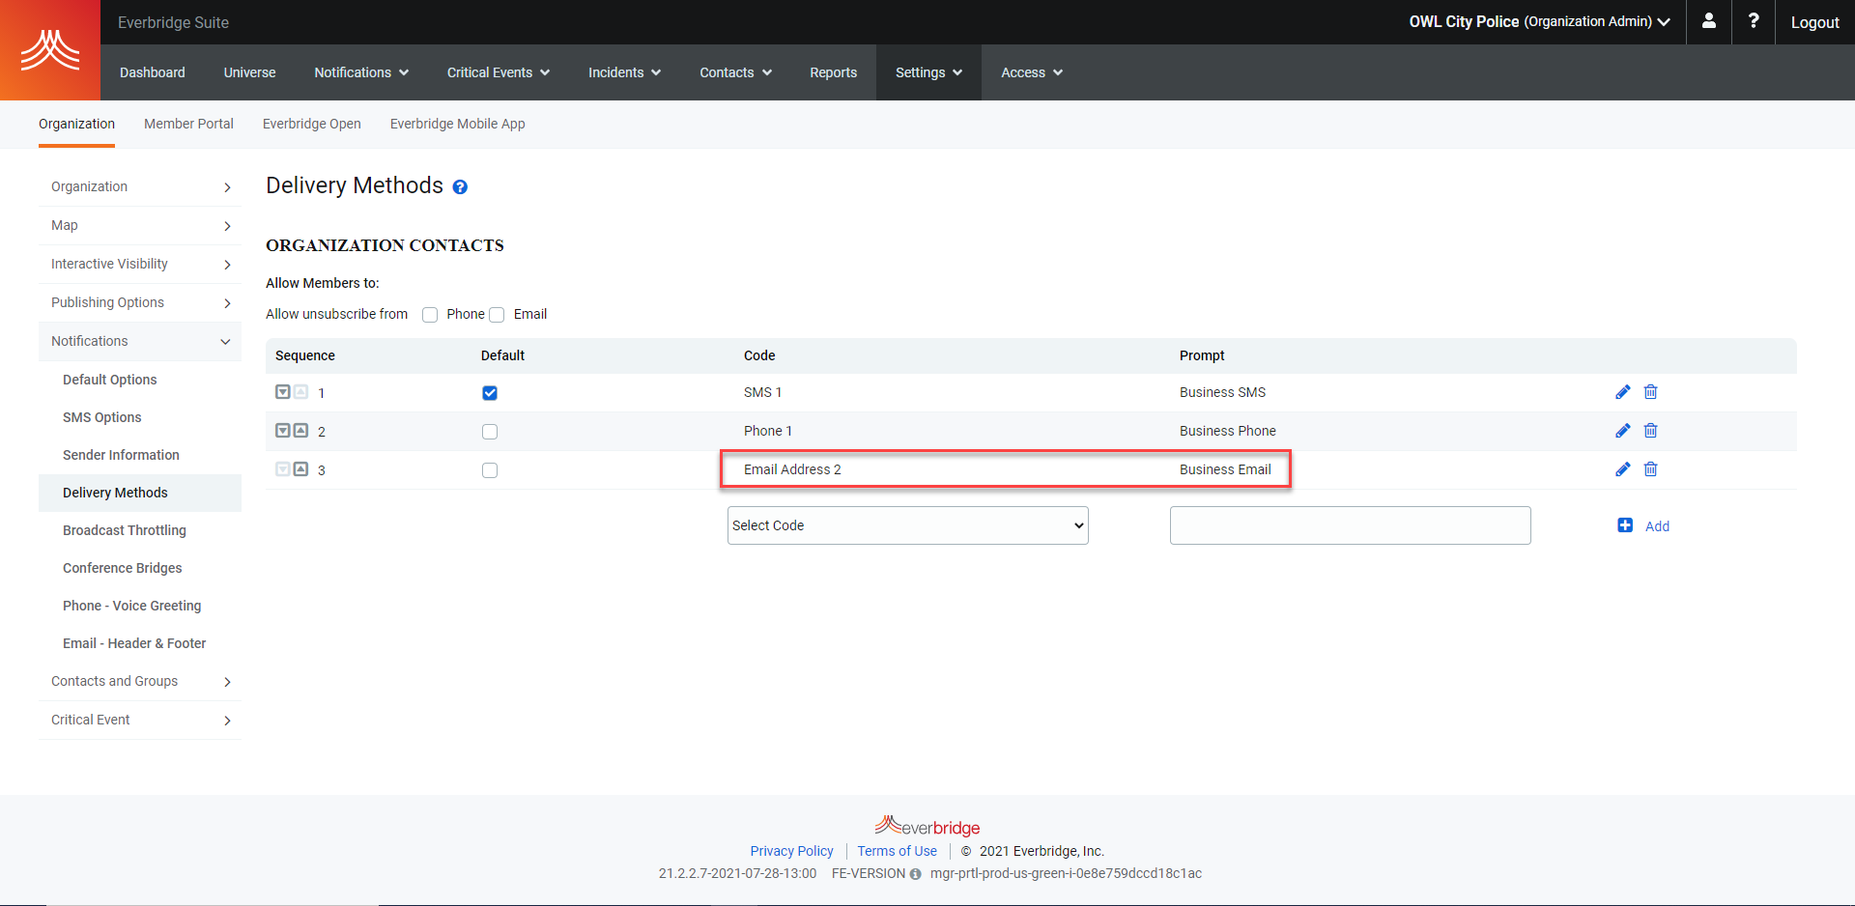1855x906 pixels.
Task: Click the Business Phone prompt text
Action: 1227,431
